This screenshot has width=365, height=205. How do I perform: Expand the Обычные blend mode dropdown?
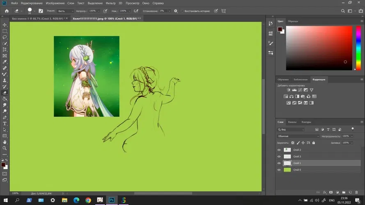pyautogui.click(x=298, y=136)
